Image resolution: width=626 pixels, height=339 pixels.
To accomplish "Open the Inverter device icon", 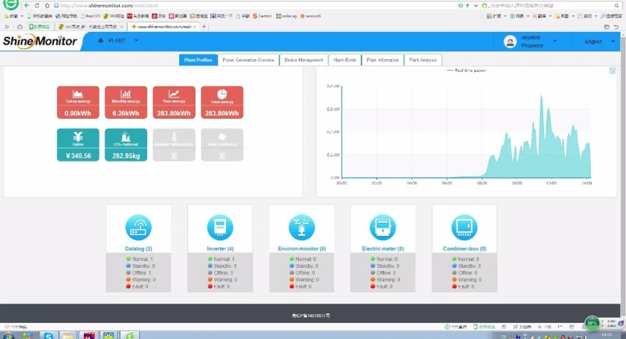I will [220, 227].
